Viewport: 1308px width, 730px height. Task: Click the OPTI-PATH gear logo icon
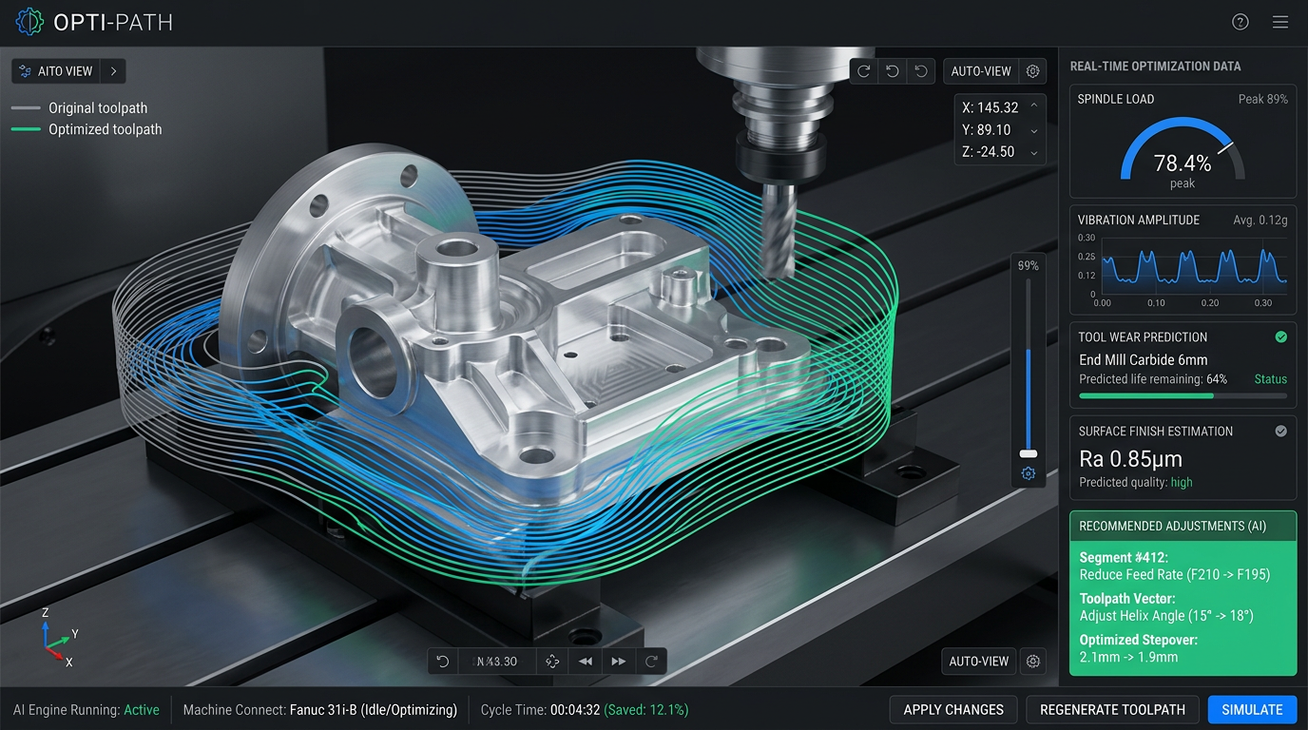29,22
